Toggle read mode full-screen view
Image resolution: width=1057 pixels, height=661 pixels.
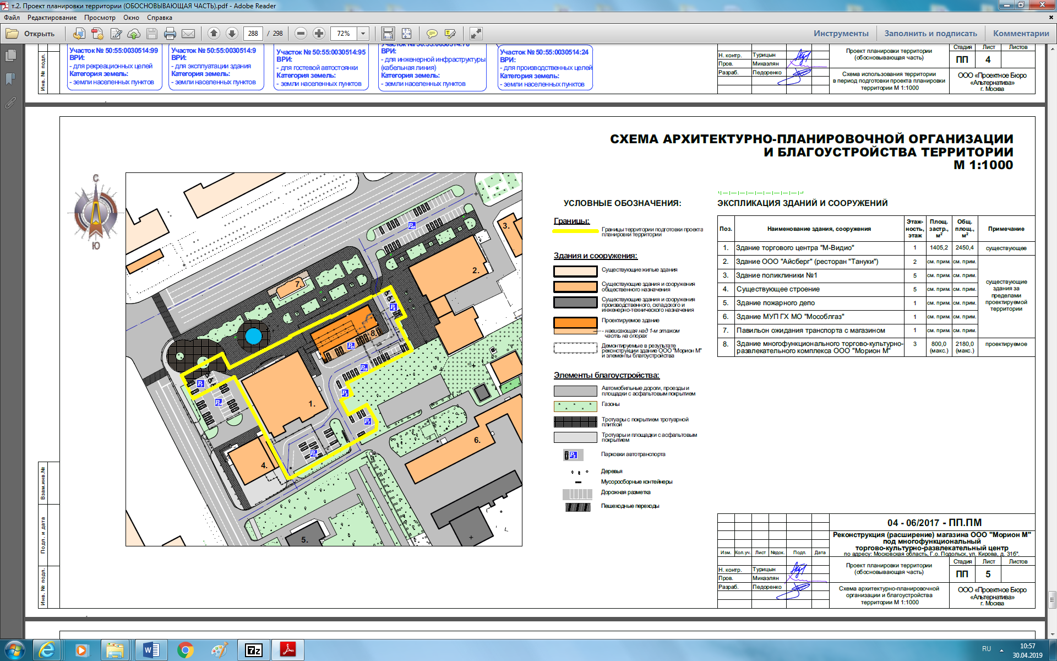476,34
